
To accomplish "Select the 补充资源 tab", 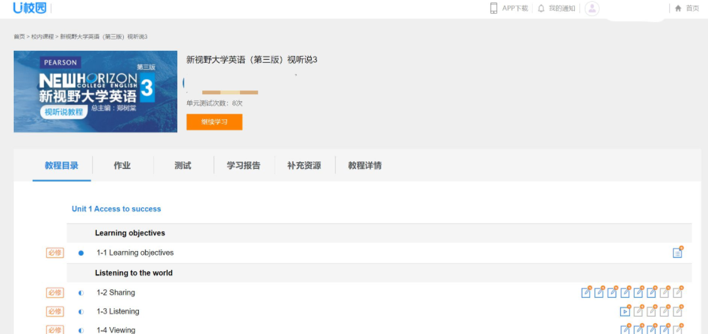I will [x=304, y=166].
